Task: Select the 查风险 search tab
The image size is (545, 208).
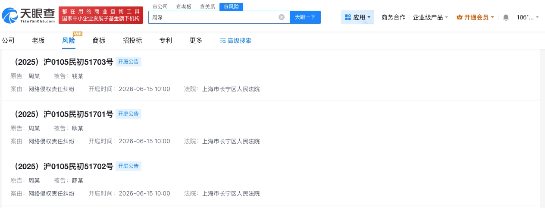Action: coord(231,6)
